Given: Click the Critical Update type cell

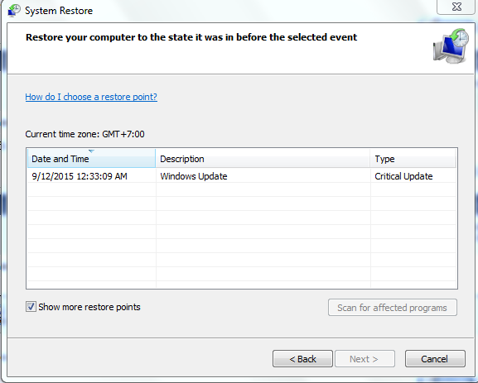Looking at the screenshot, I should point(403,176).
